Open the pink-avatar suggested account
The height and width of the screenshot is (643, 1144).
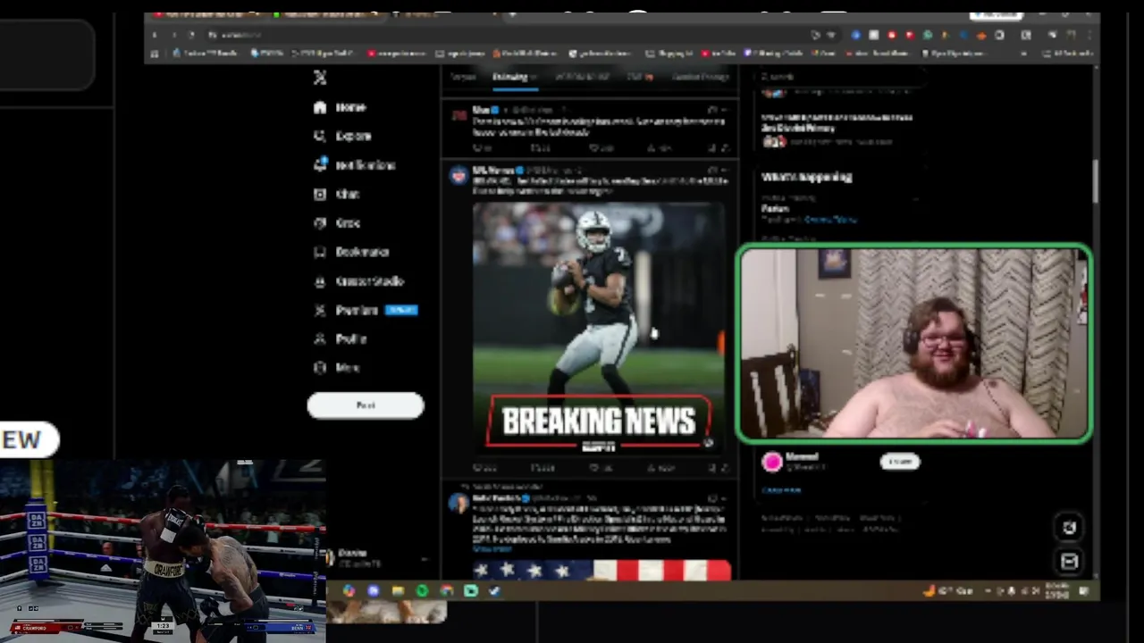[772, 462]
